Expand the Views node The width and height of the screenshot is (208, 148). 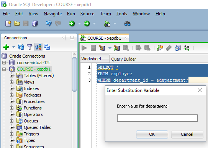[11, 82]
